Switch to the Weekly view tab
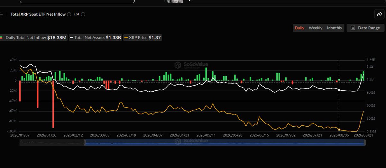Screen dimensions: 386x168 (x=316, y=28)
